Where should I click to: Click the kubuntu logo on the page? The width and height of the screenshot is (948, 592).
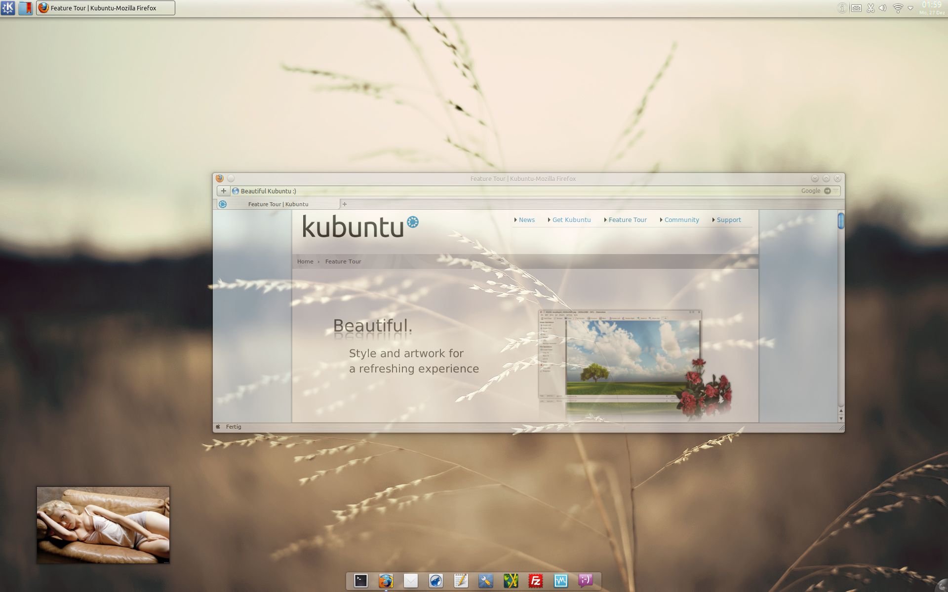pyautogui.click(x=360, y=226)
